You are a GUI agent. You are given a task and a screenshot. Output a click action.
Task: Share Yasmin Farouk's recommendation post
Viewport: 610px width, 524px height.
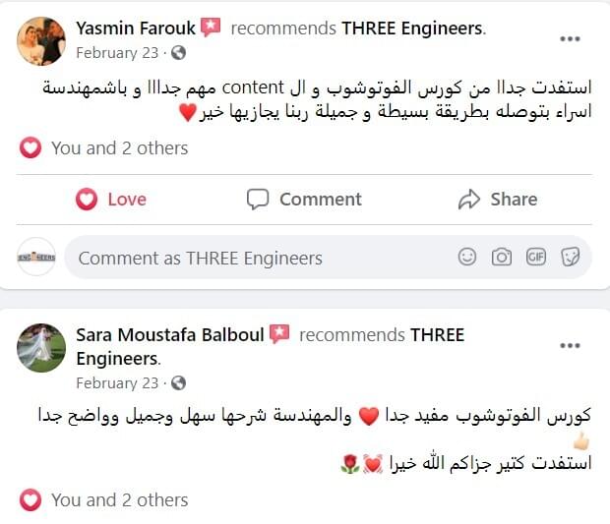click(x=498, y=200)
